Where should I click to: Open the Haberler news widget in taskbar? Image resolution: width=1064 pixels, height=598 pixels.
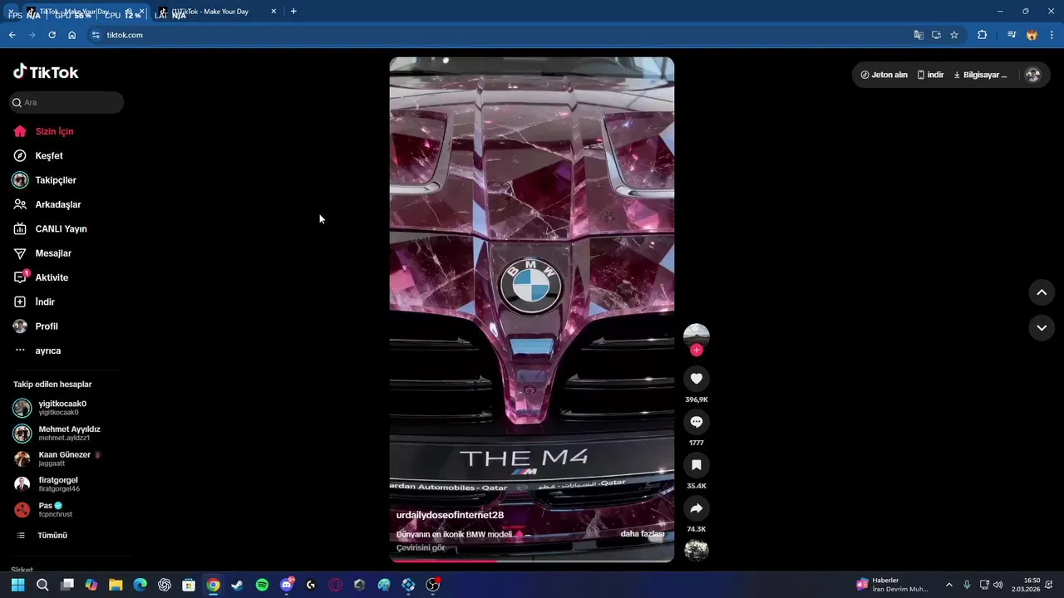893,585
